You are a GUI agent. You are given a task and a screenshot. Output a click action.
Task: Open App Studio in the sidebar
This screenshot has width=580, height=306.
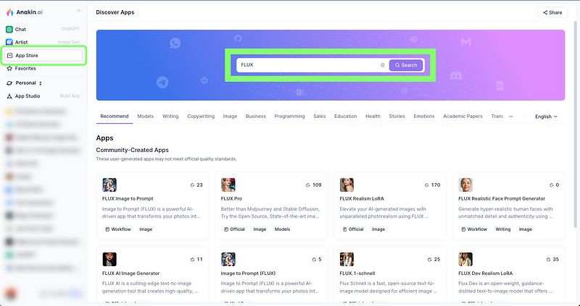pyautogui.click(x=43, y=96)
